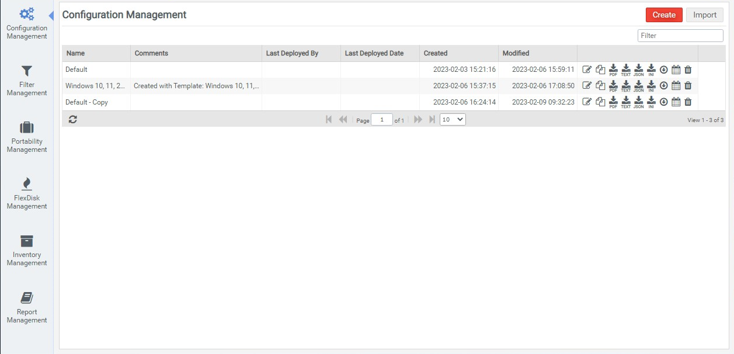Sort table by Modified column header
This screenshot has height=354, width=734.
click(516, 53)
